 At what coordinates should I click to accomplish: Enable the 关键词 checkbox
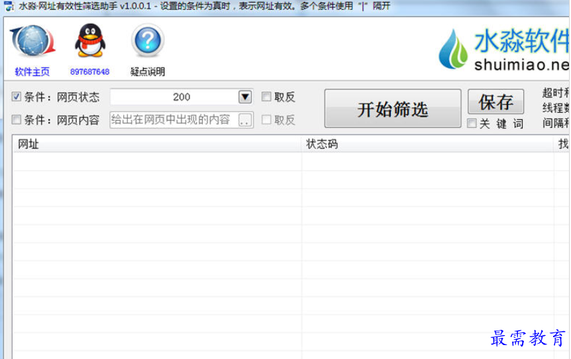click(x=472, y=123)
